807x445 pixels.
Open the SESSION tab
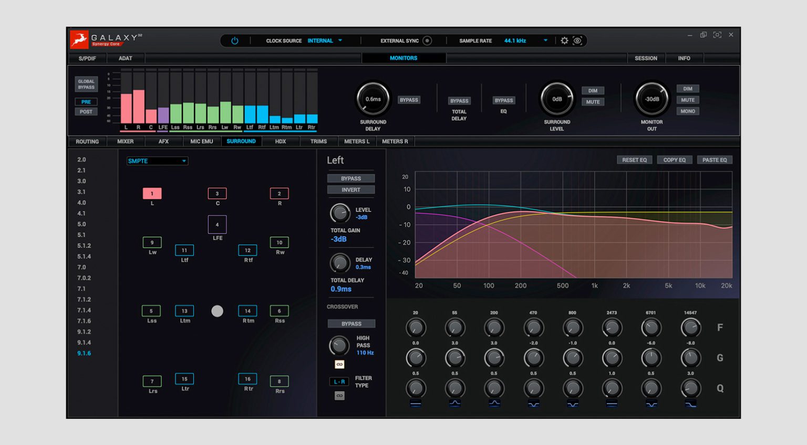[646, 58]
